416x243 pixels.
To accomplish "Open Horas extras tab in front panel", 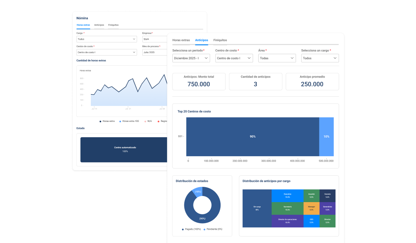I will click(x=181, y=40).
